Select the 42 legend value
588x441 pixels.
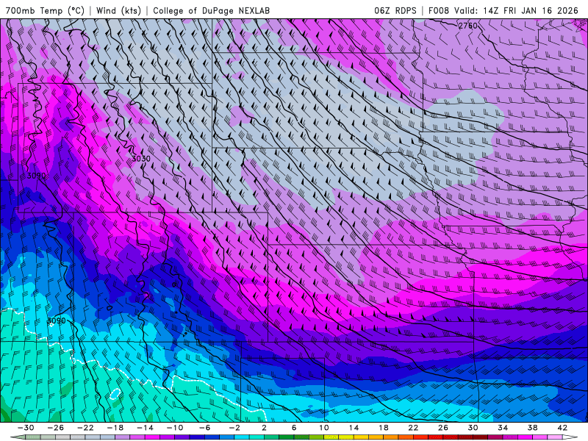pos(562,428)
